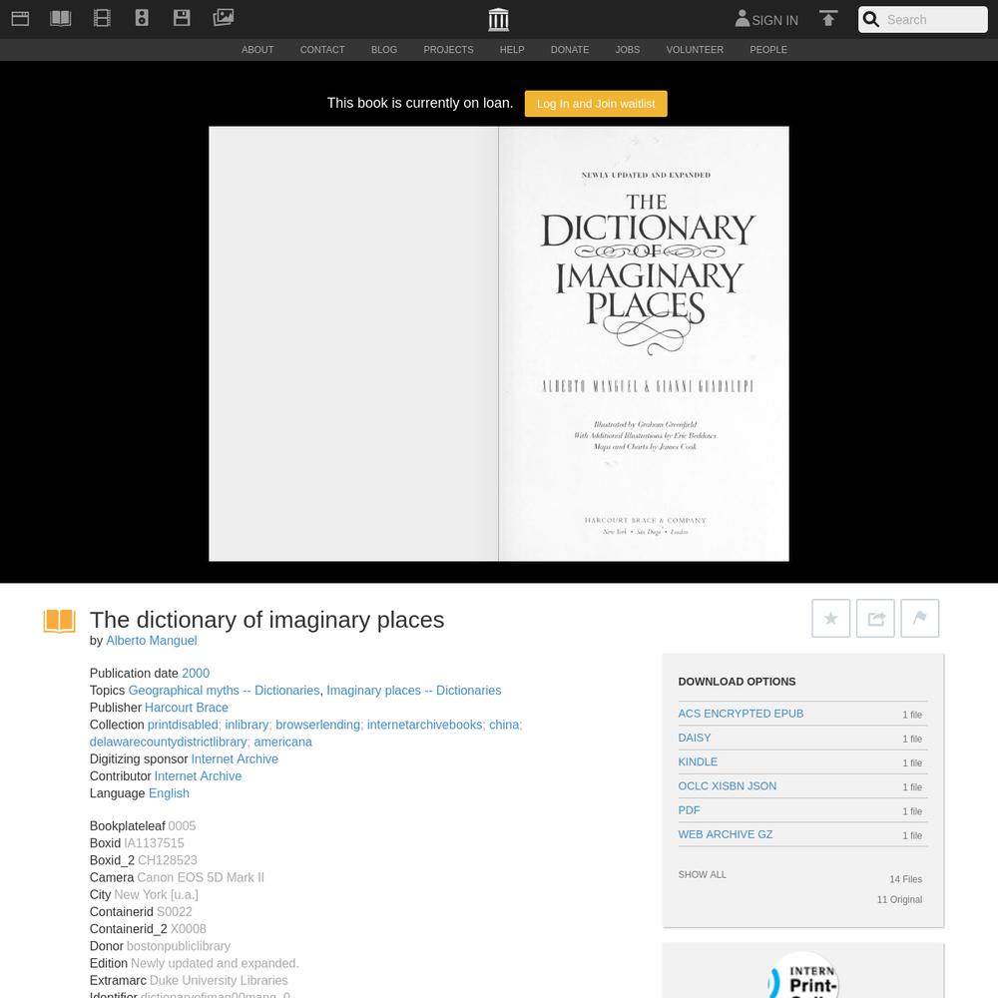Open printdisabled collection link
This screenshot has height=998, width=998.
click(x=183, y=725)
